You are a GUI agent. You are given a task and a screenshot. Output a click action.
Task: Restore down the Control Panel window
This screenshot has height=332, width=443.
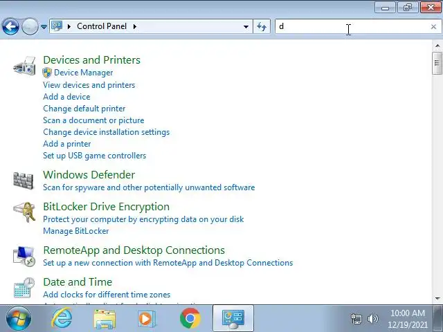click(x=408, y=8)
